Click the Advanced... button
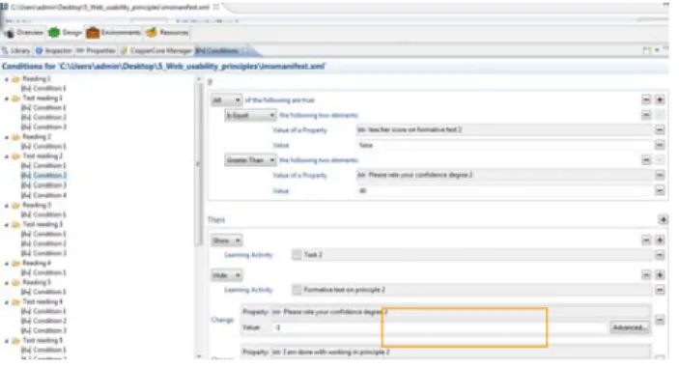This screenshot has height=368, width=679. pos(629,327)
